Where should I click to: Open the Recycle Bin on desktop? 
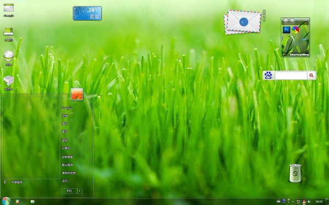pyautogui.click(x=295, y=173)
